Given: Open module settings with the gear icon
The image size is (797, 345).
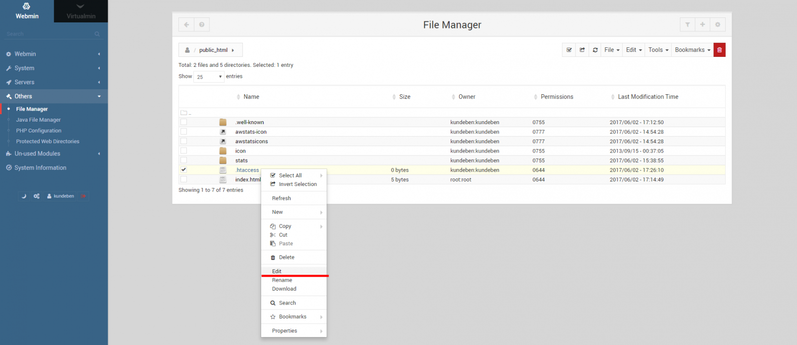Looking at the screenshot, I should point(718,24).
